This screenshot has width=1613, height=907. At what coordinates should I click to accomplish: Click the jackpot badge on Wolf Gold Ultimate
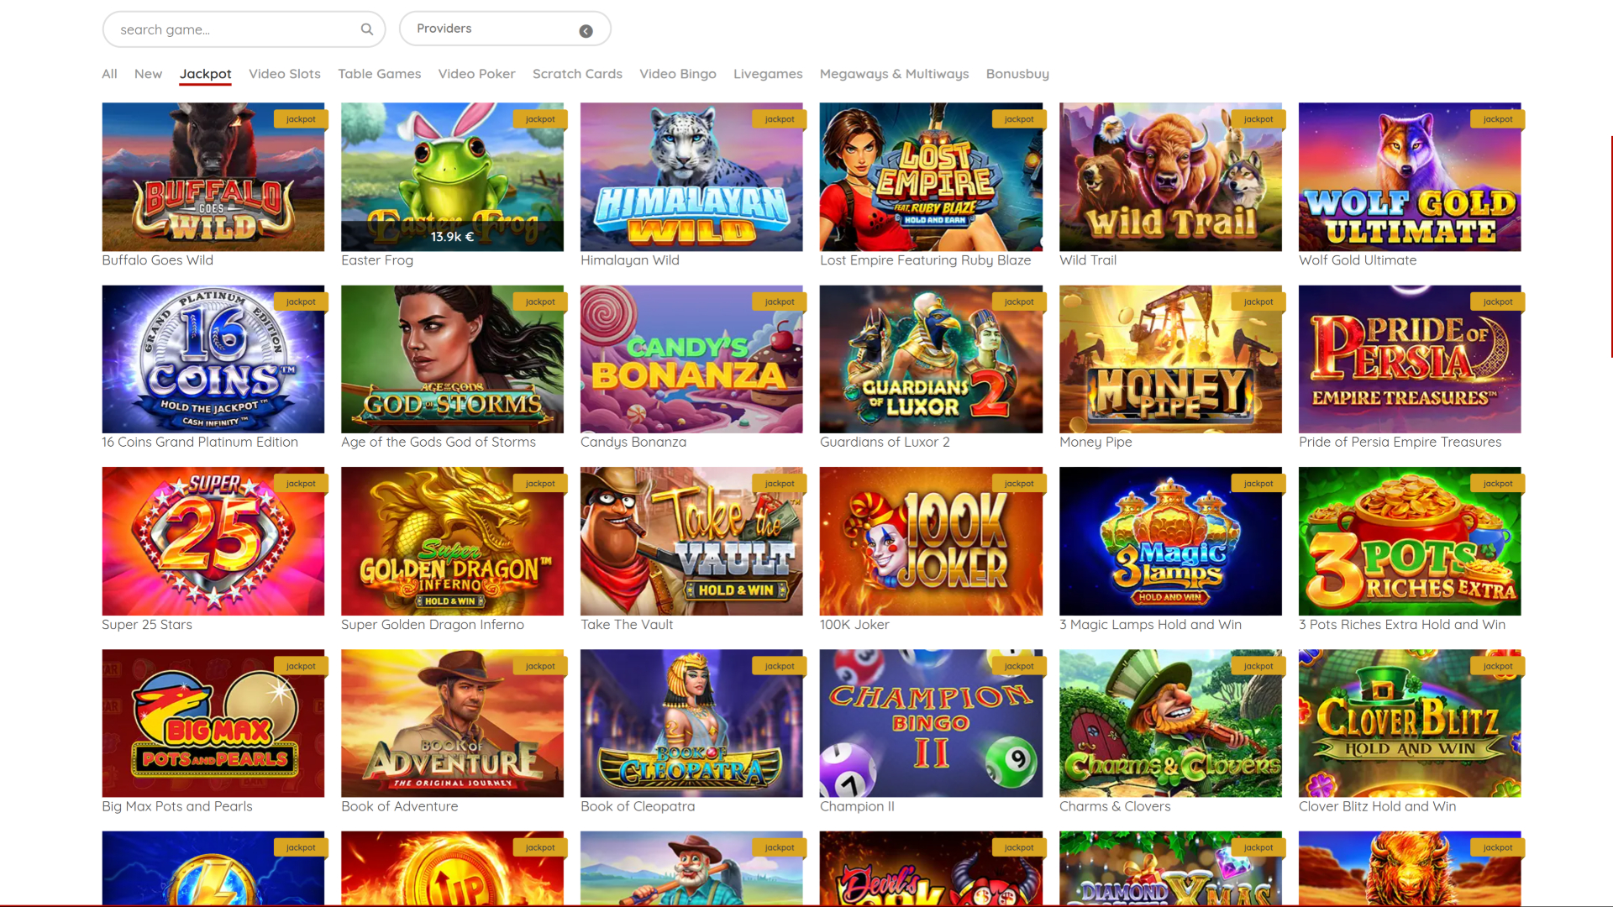click(x=1497, y=118)
